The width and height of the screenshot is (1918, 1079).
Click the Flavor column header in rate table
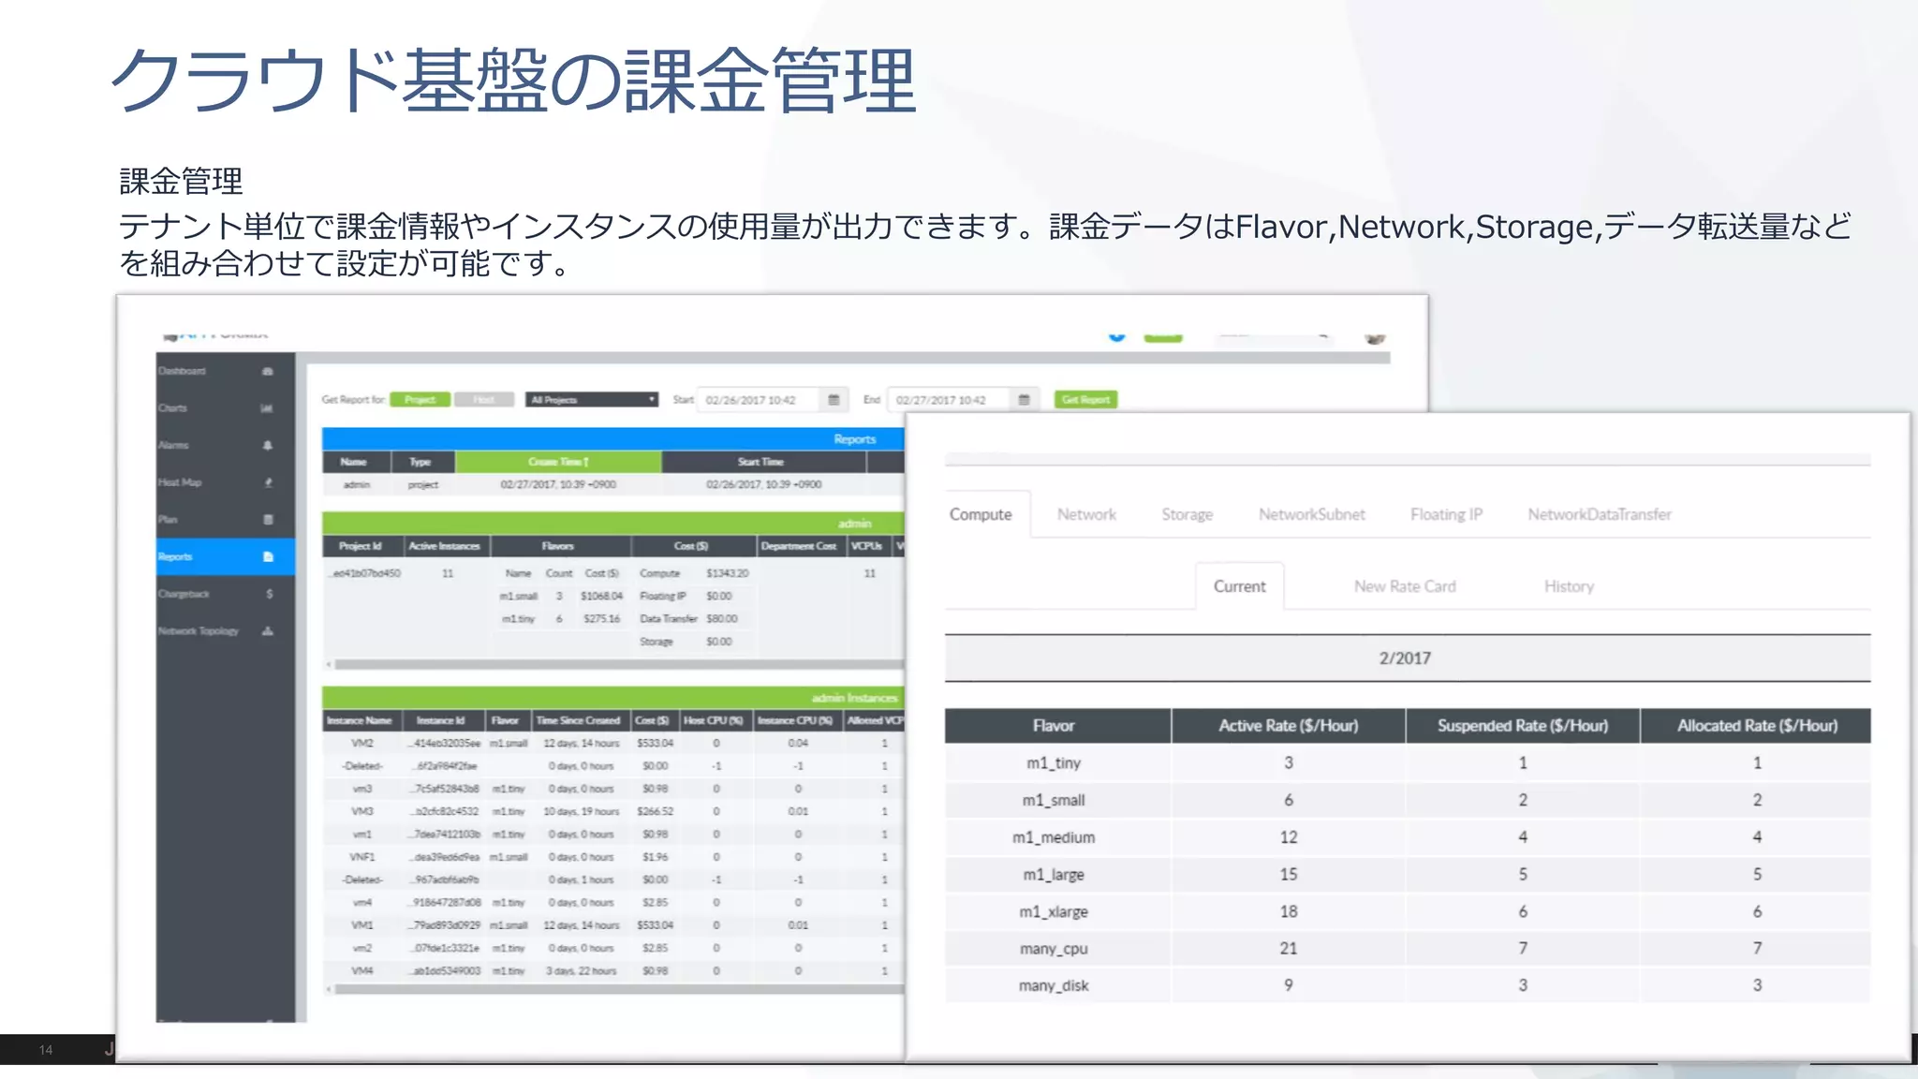coord(1057,726)
